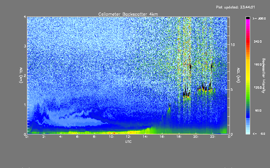Click the '>= 300.0' colorbar value

point(259,18)
